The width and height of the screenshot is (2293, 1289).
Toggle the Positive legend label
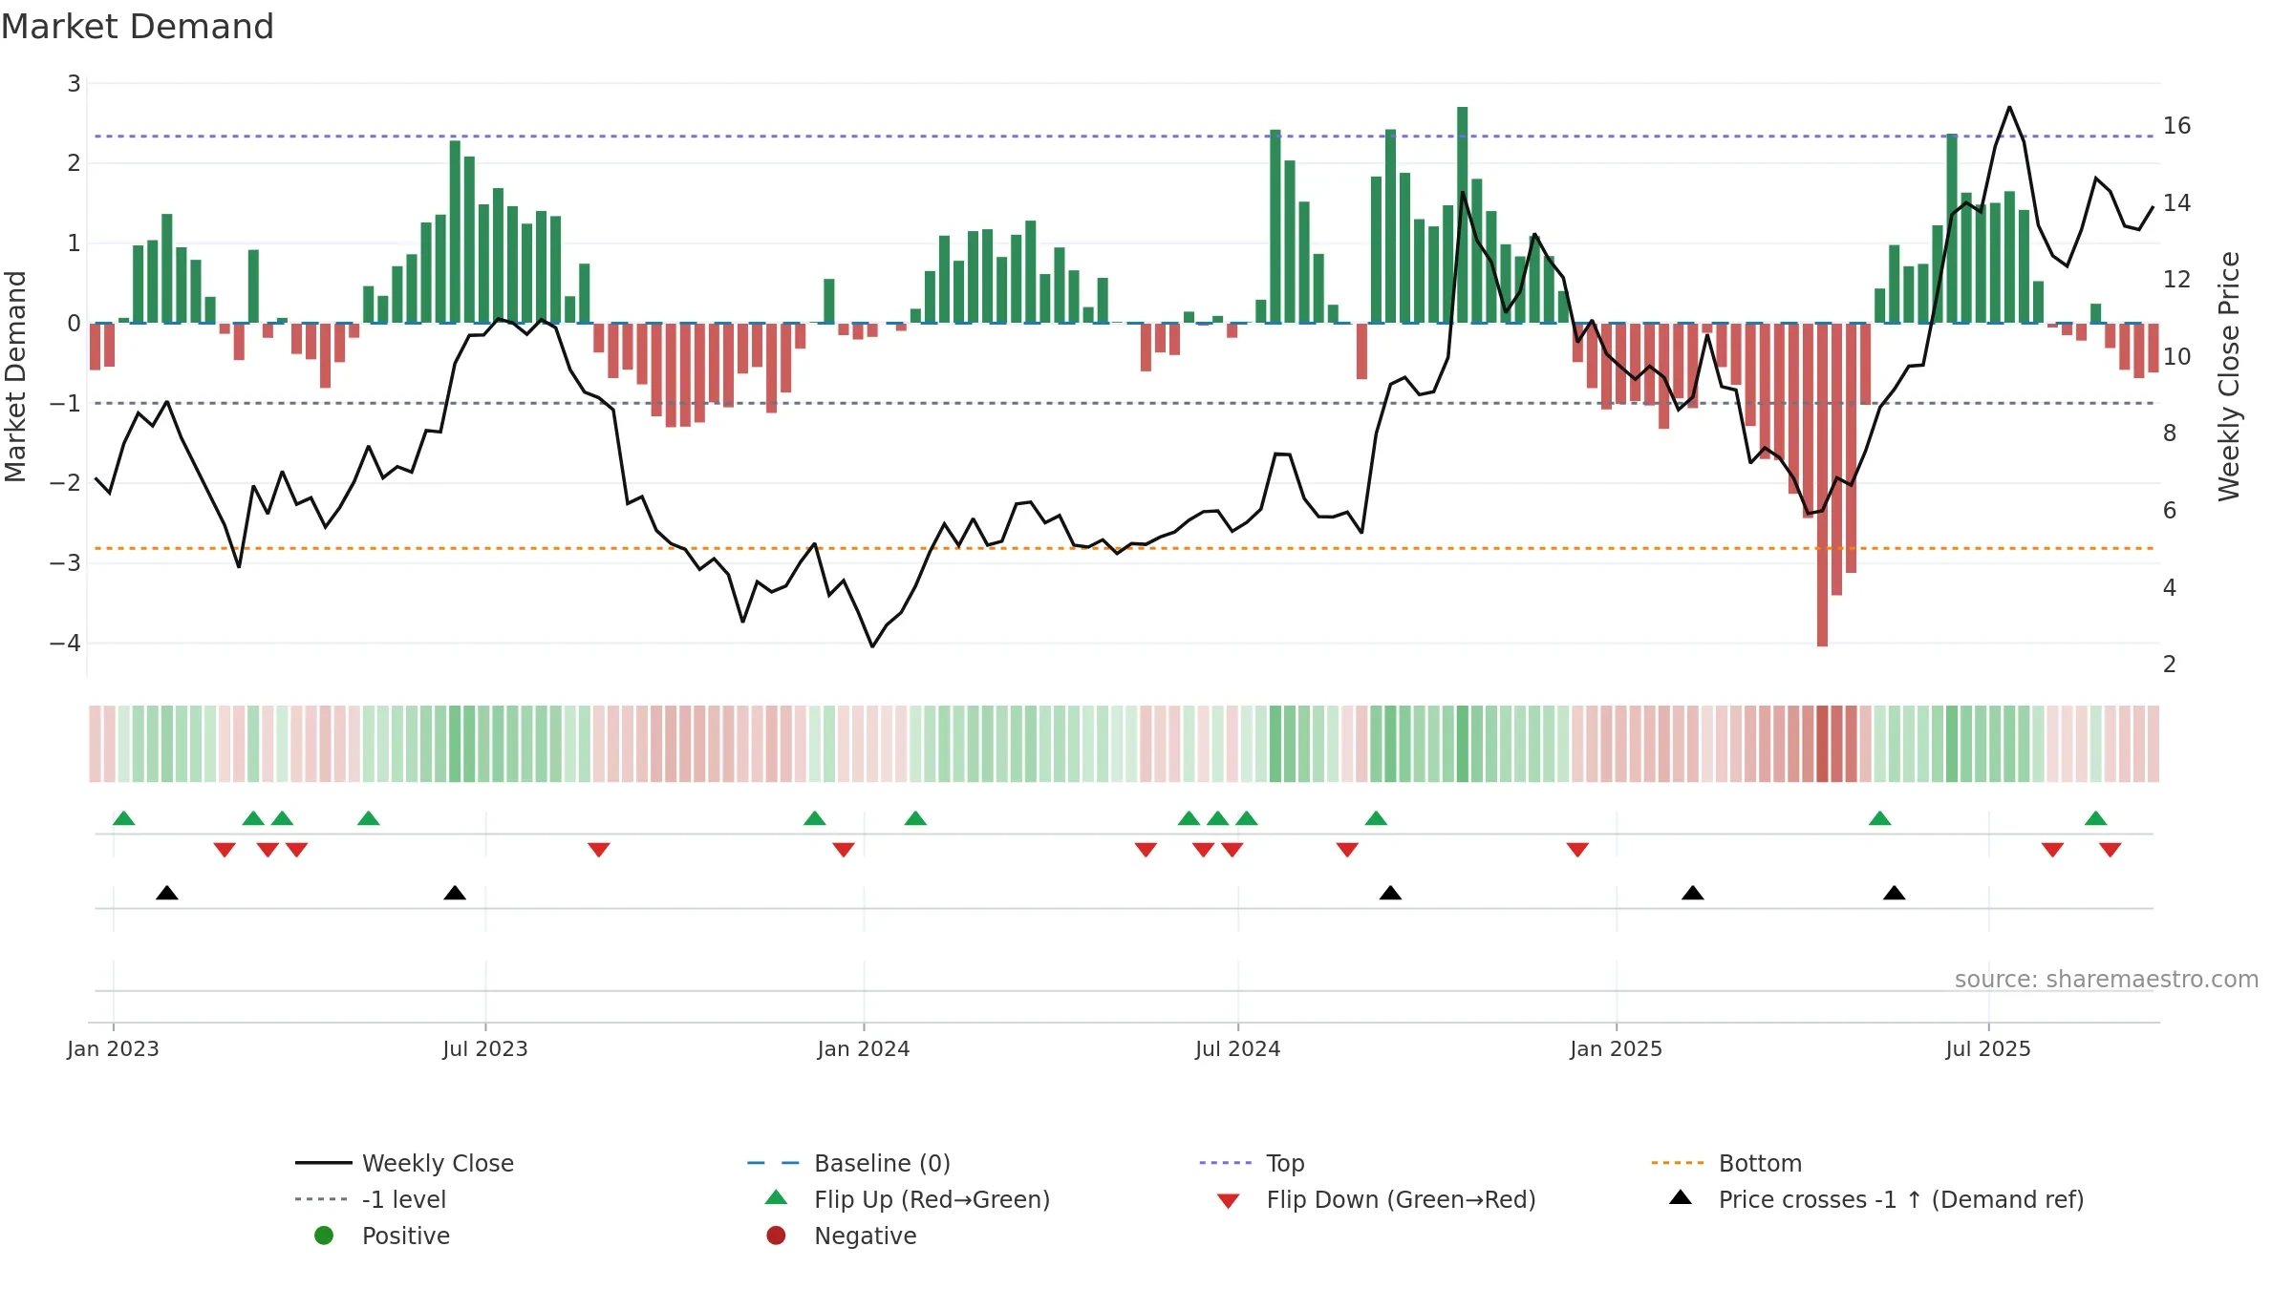(405, 1236)
